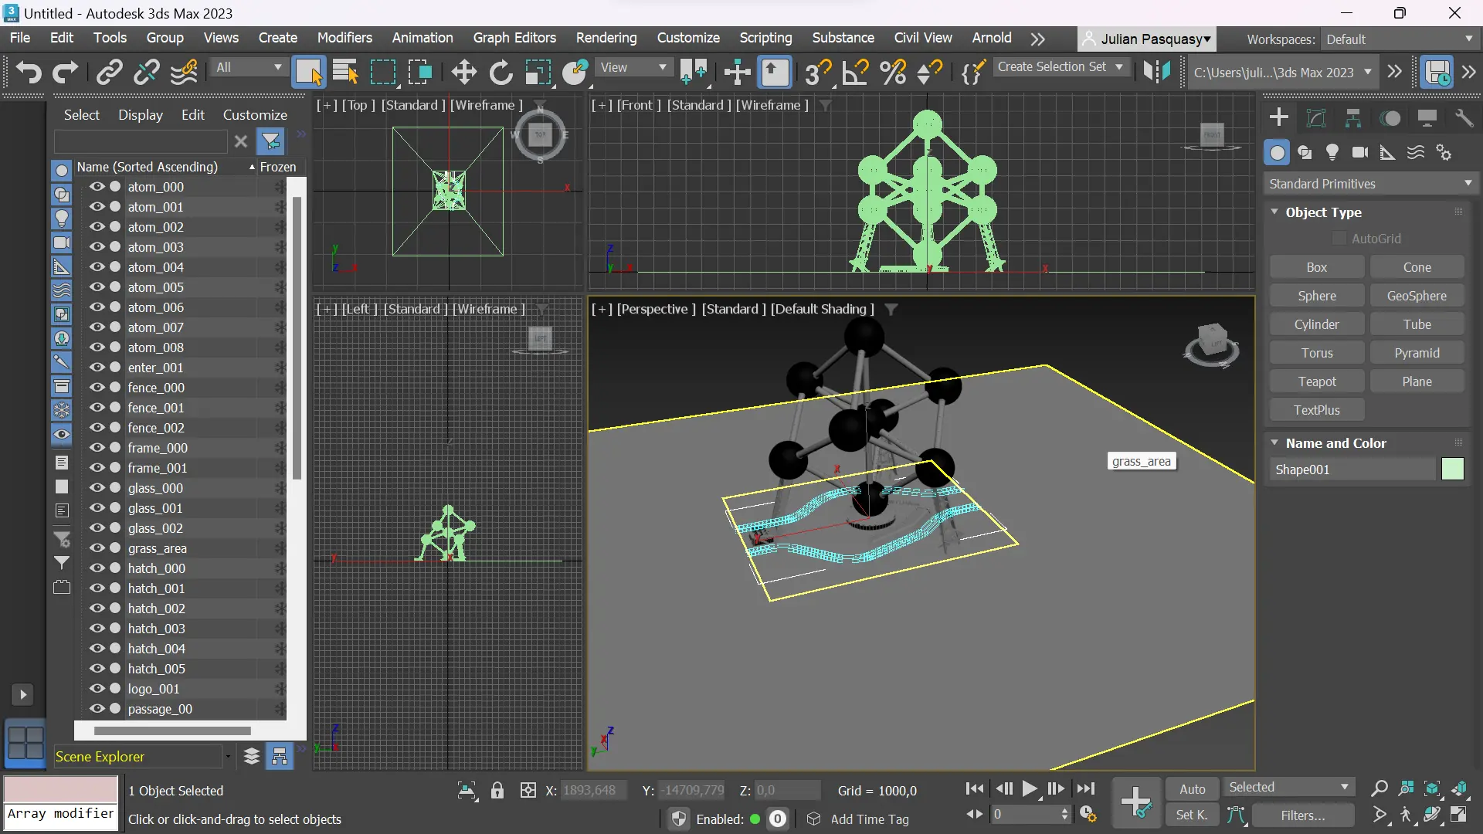Open the key Filters... button

tap(1303, 815)
